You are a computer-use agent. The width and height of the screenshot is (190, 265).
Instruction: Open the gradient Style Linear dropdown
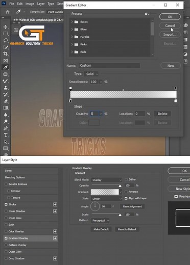[106, 199]
